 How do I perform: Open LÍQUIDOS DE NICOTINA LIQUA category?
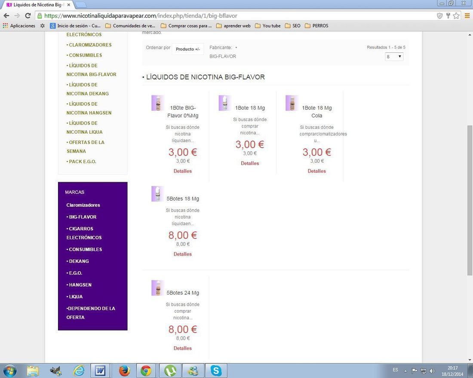84,128
